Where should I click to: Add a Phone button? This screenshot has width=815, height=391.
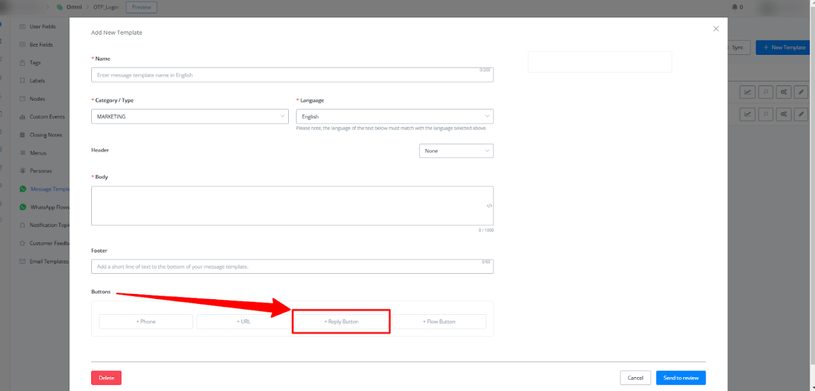click(146, 322)
